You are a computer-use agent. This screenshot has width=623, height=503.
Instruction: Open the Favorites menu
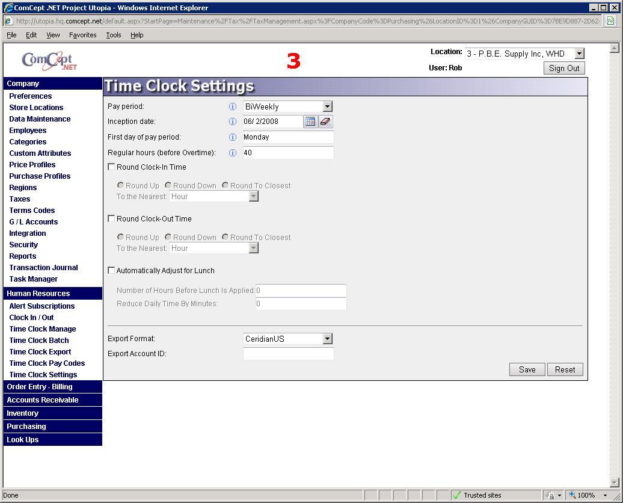pyautogui.click(x=82, y=35)
